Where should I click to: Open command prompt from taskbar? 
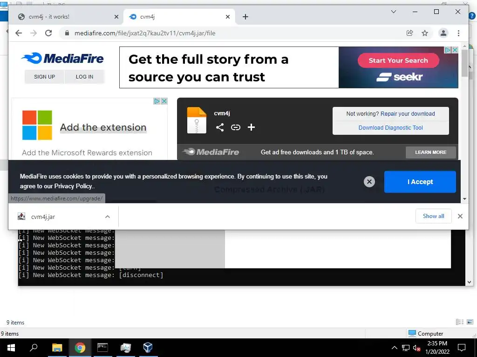coord(102,348)
